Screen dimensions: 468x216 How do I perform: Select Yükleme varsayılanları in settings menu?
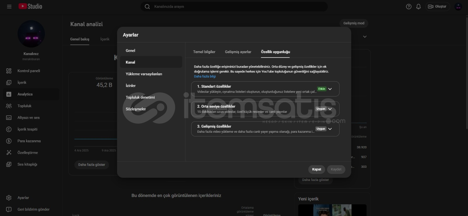(144, 74)
